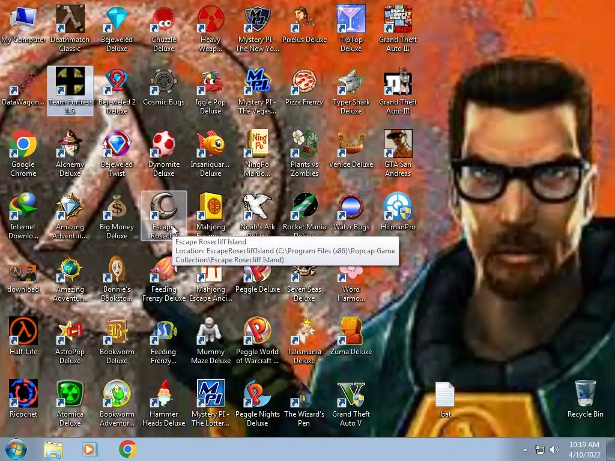This screenshot has width=615, height=461.
Task: Select the Bejeweled Deluxe shortcut
Action: pos(117,28)
